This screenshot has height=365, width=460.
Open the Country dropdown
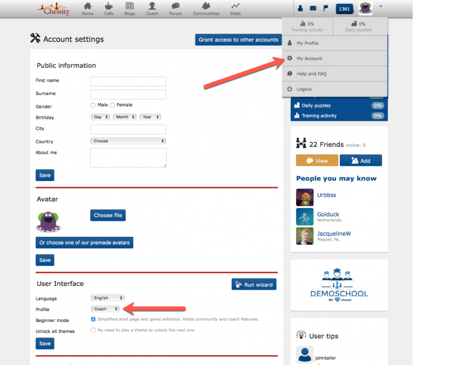coord(128,141)
